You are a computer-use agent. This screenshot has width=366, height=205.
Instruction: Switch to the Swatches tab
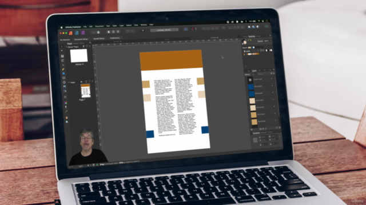coord(252,36)
